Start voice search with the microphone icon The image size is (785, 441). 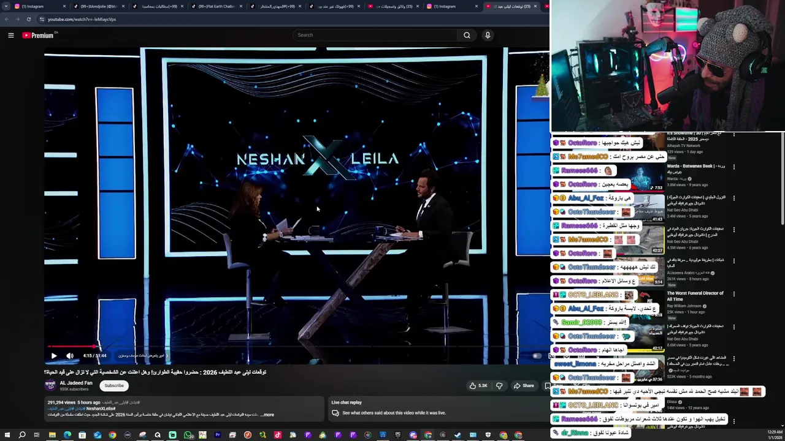[x=488, y=35]
